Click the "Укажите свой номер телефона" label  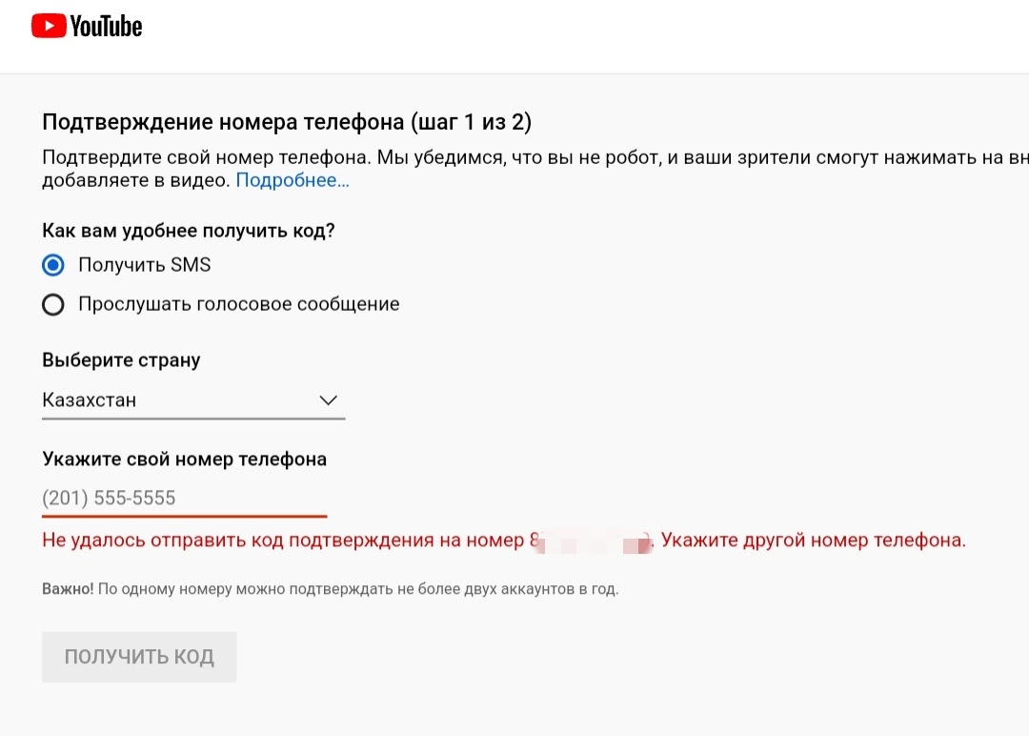click(x=184, y=459)
